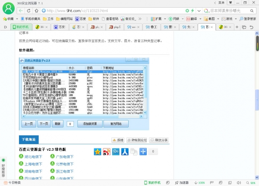Click the page vertical scrollbar thumb
Screen dimensions: 259x186
(257, 100)
